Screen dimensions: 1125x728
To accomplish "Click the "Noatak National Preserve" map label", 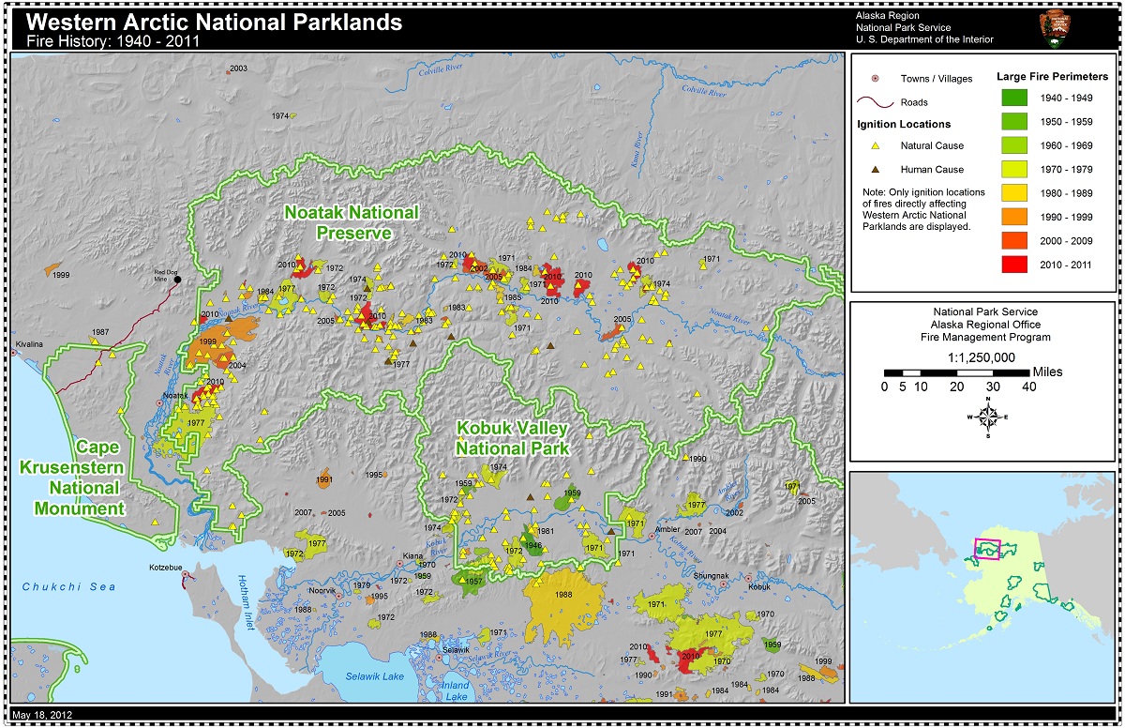I will [352, 223].
